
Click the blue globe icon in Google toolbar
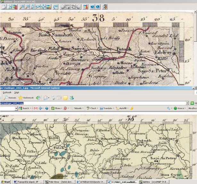(x=47, y=108)
